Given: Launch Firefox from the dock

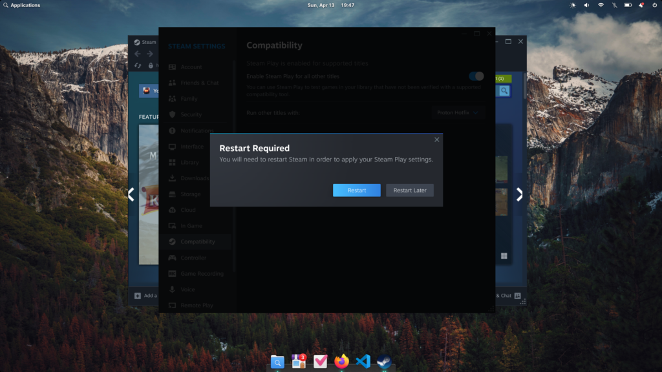Looking at the screenshot, I should point(341,362).
